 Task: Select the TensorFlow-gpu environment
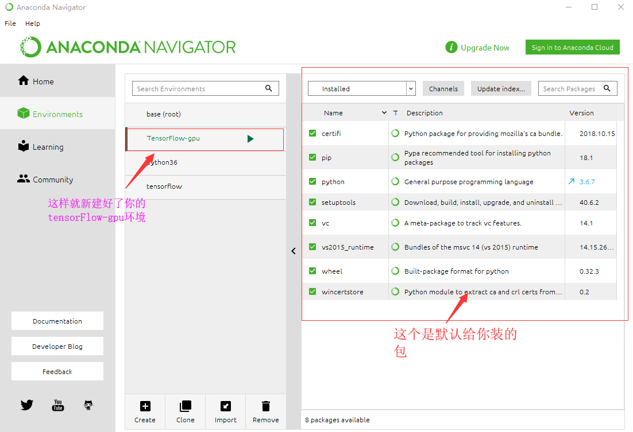(206, 139)
